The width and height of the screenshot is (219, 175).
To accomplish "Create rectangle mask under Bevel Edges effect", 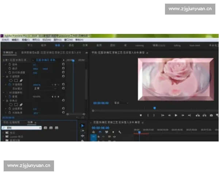I will [x=16, y=105].
